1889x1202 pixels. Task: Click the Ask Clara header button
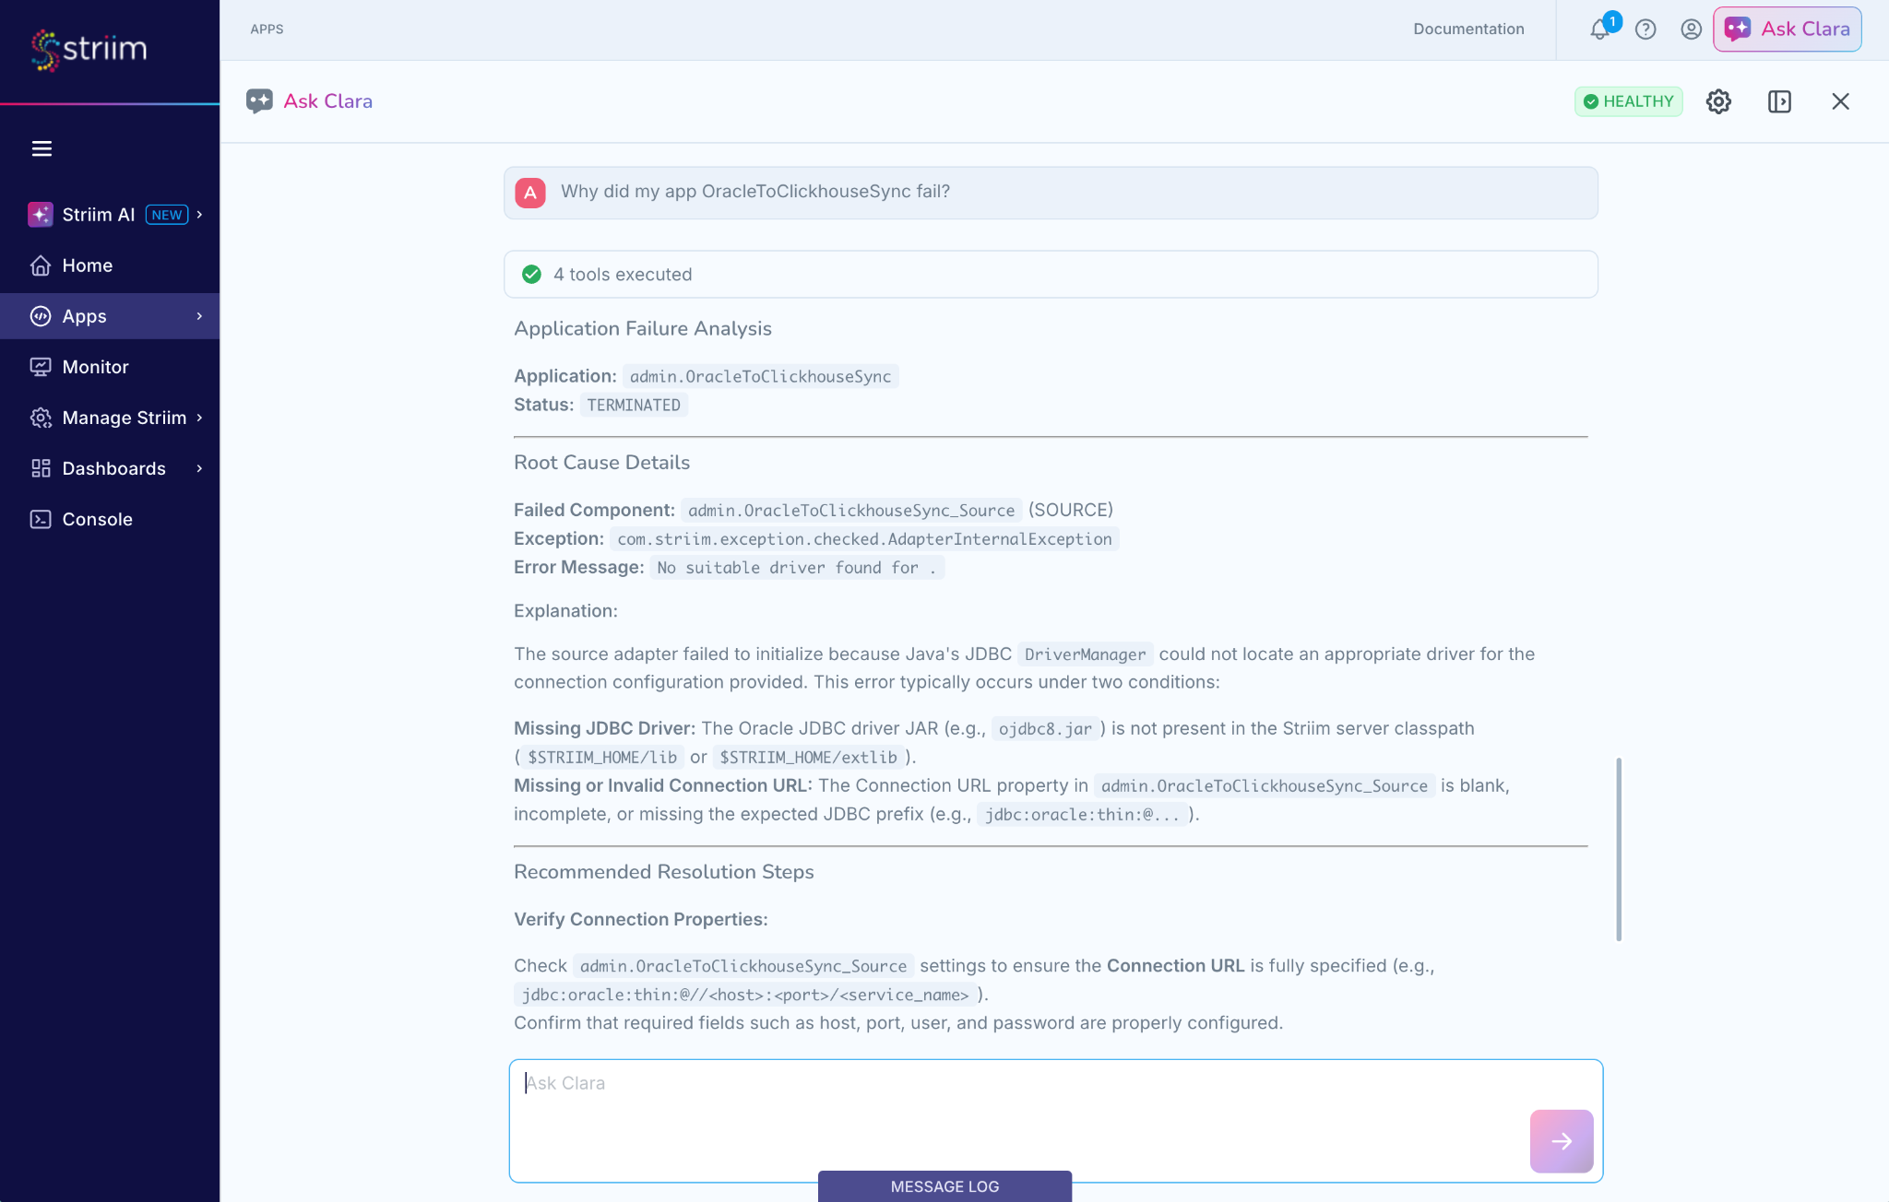(x=1788, y=29)
